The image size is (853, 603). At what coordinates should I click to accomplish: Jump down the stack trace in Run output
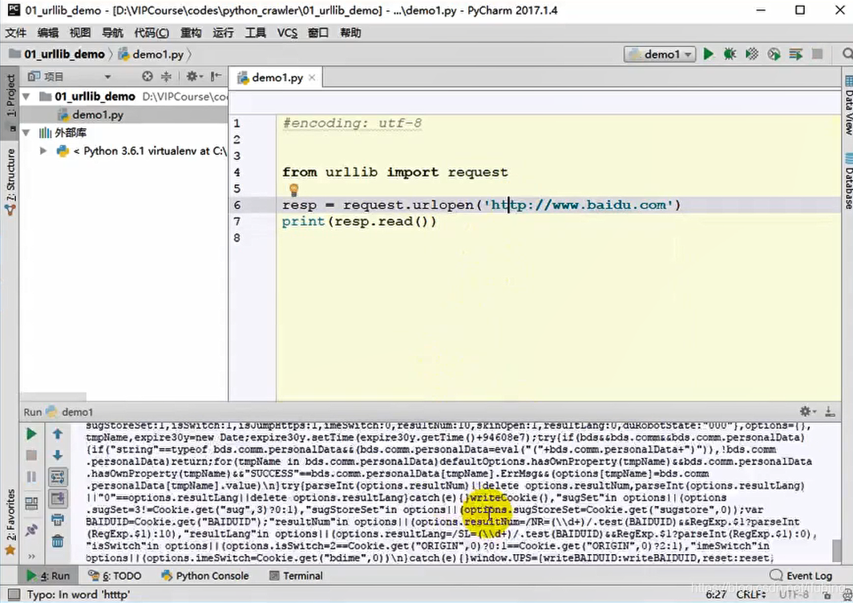tap(57, 455)
